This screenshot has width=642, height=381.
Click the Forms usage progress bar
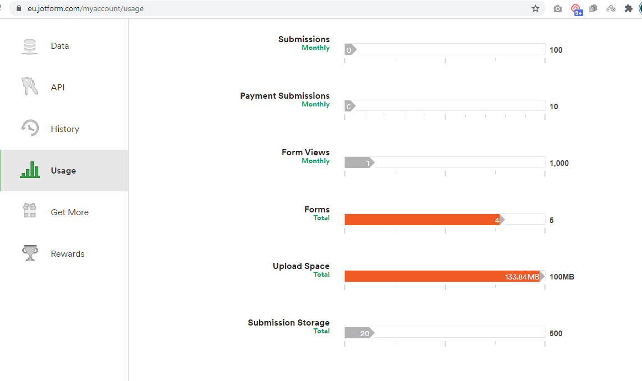444,219
